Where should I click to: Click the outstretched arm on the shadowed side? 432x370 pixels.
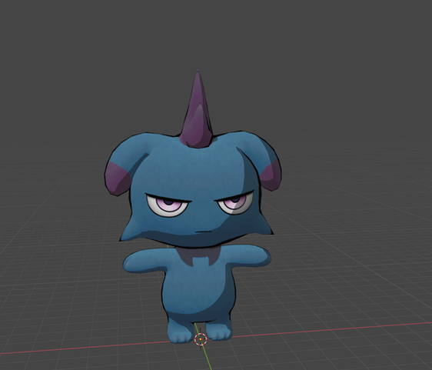coord(248,255)
